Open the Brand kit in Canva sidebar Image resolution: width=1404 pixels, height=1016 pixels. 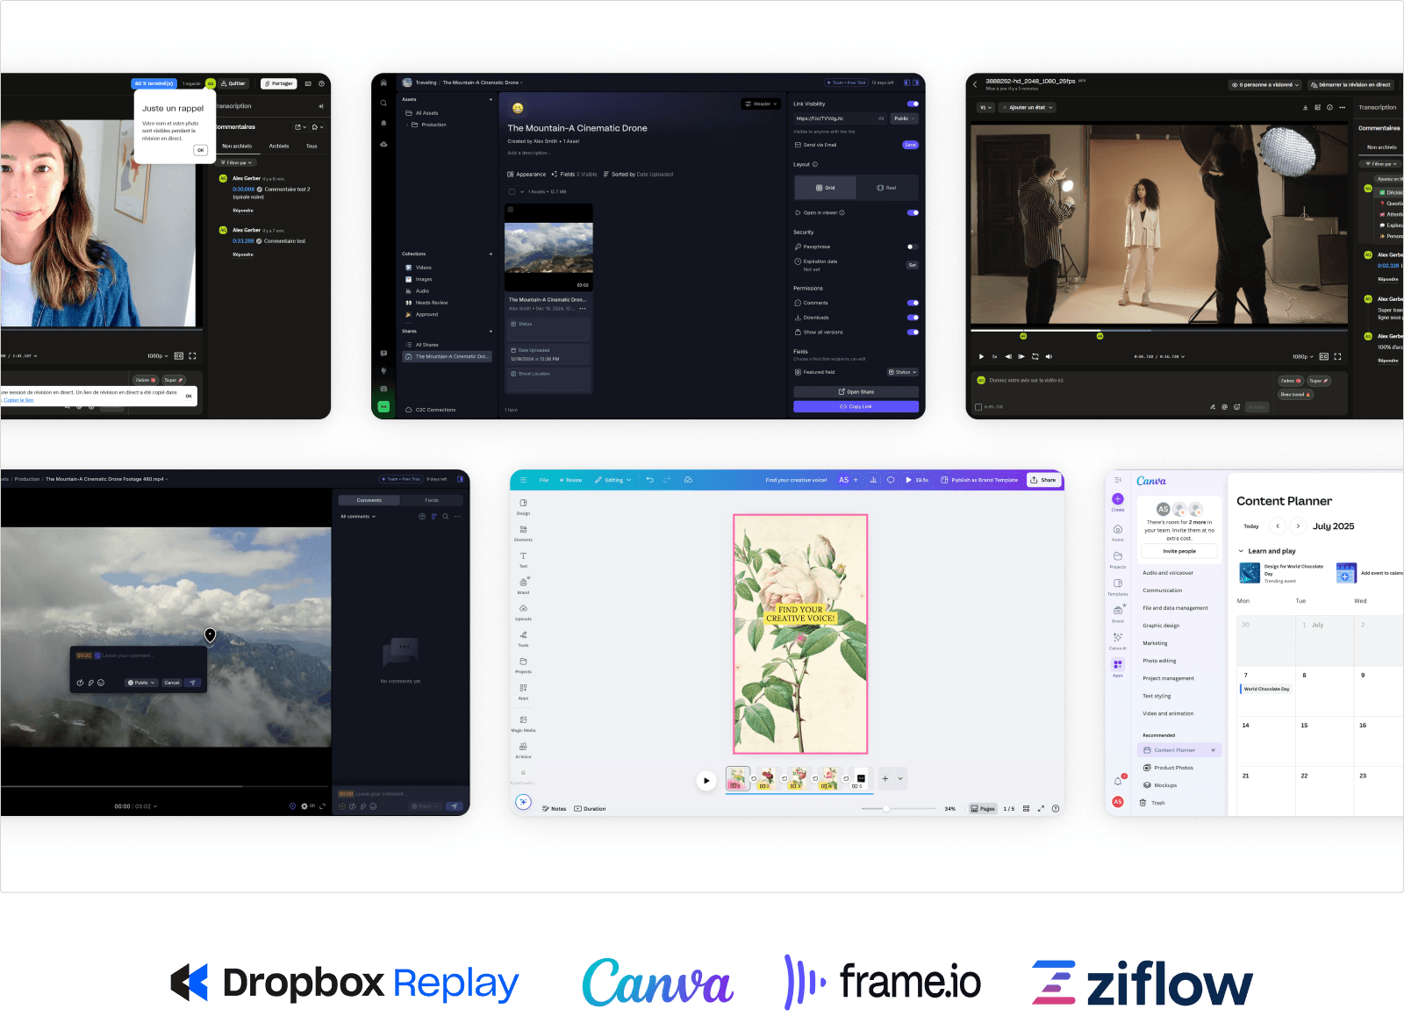coord(523,585)
